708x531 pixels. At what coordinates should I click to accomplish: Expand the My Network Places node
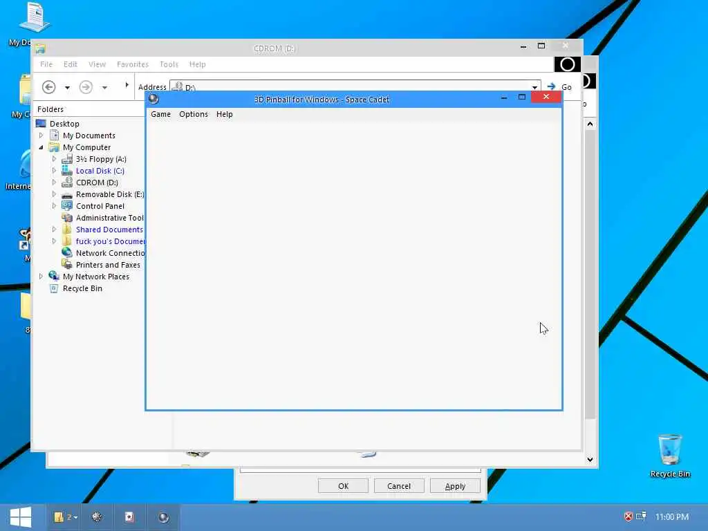pos(41,277)
